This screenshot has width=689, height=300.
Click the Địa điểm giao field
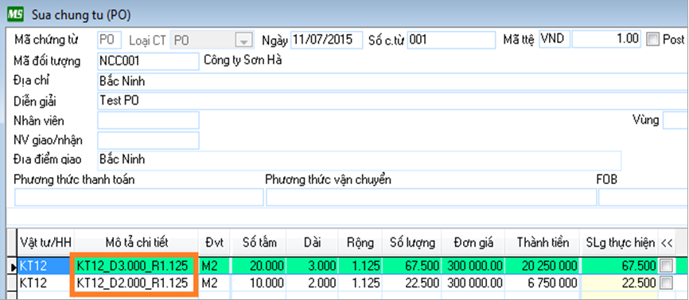[x=359, y=160]
